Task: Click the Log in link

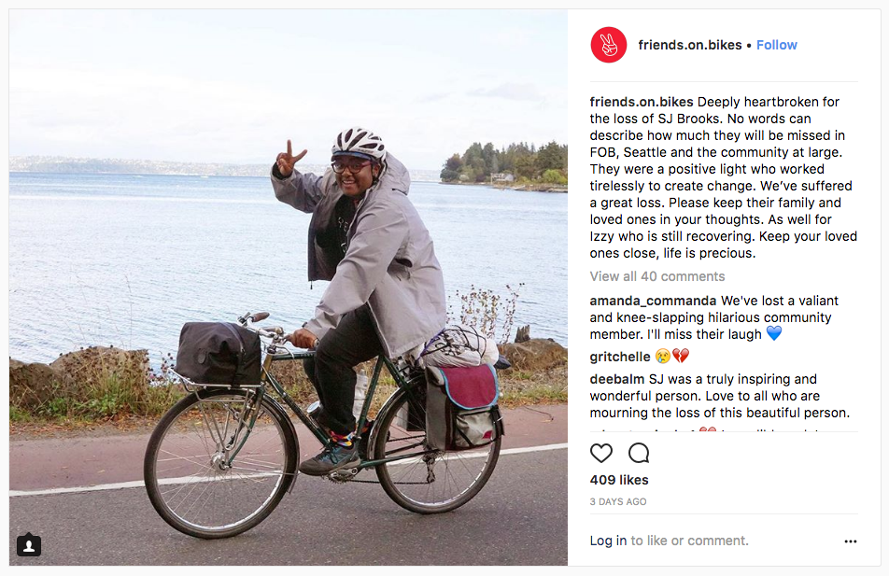Action: point(608,541)
